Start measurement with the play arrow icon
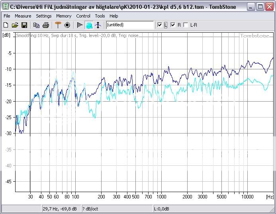The width and height of the screenshot is (276, 214). pos(80,25)
